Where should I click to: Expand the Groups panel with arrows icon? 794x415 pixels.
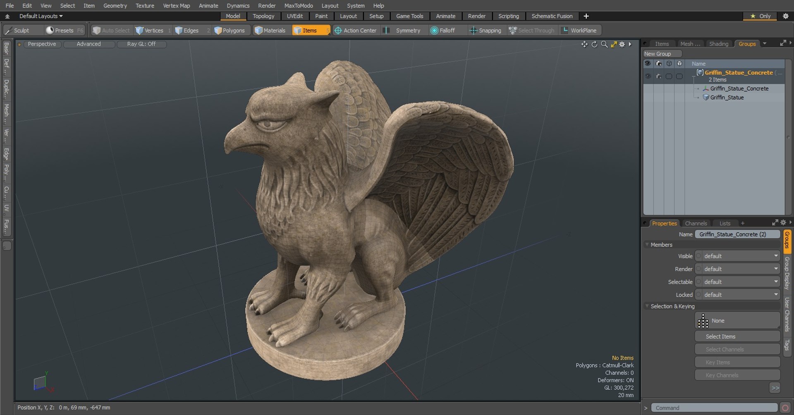pos(783,43)
